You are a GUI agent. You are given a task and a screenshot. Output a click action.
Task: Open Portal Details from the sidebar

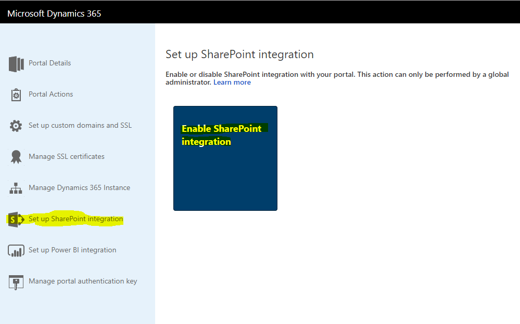(x=49, y=63)
